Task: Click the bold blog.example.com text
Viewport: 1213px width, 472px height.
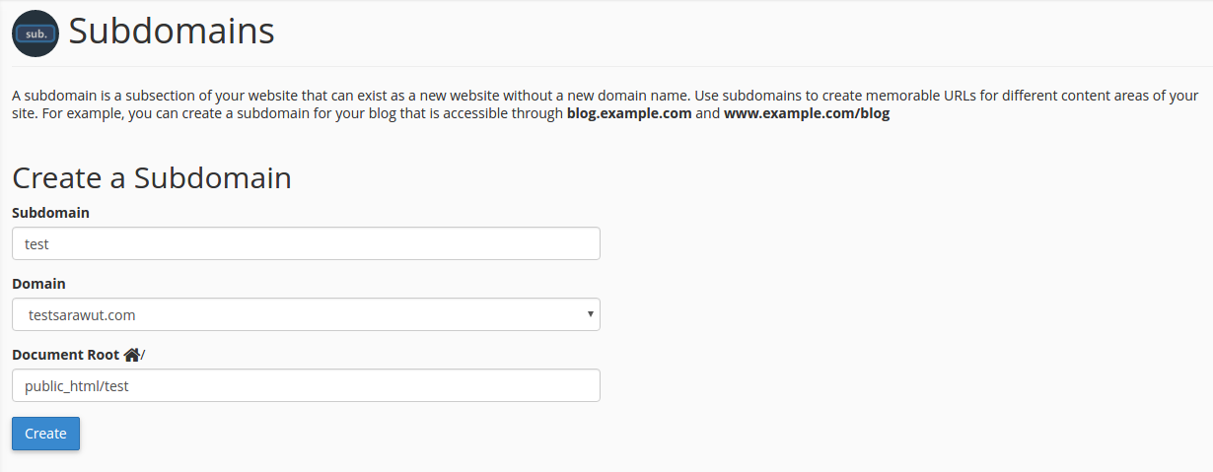Action: click(x=629, y=114)
